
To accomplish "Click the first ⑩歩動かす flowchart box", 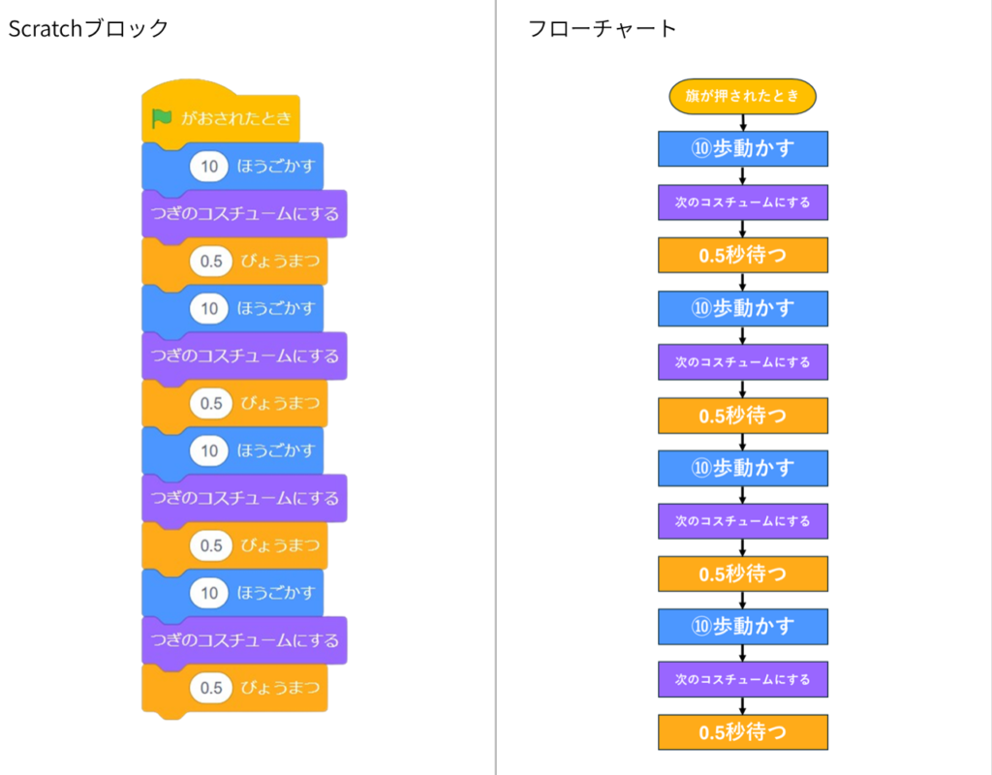I will pos(743,149).
